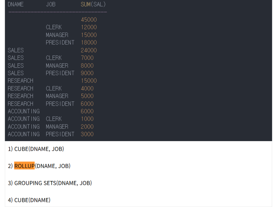Screen dimensions: 275x207
Task: Click the JOB column header
Action: [51, 4]
